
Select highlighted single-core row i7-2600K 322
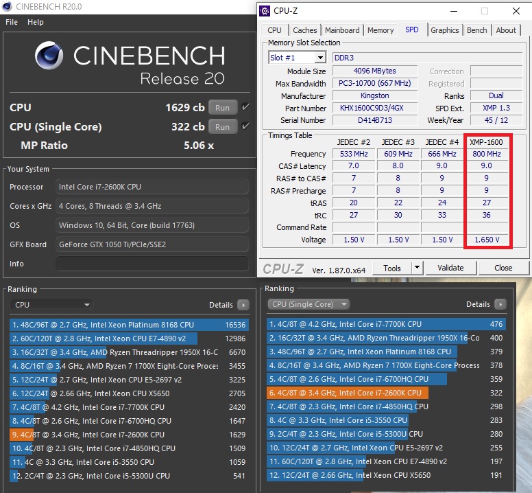[x=387, y=393]
